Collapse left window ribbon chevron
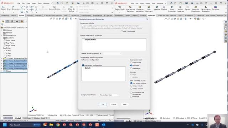228x128 pixels. click(112, 12)
